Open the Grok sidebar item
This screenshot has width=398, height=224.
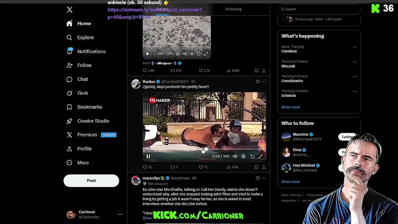point(77,93)
